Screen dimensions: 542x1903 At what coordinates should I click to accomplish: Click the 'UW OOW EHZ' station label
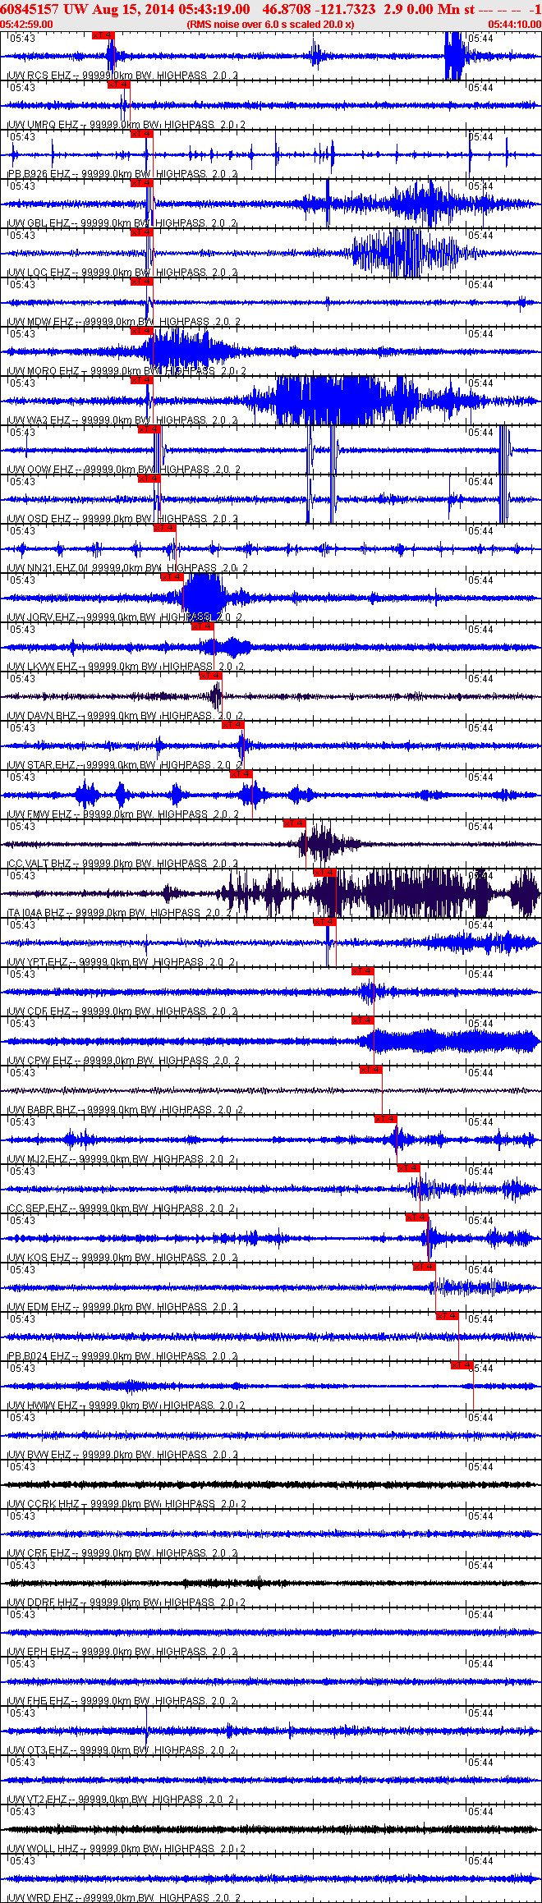point(40,470)
